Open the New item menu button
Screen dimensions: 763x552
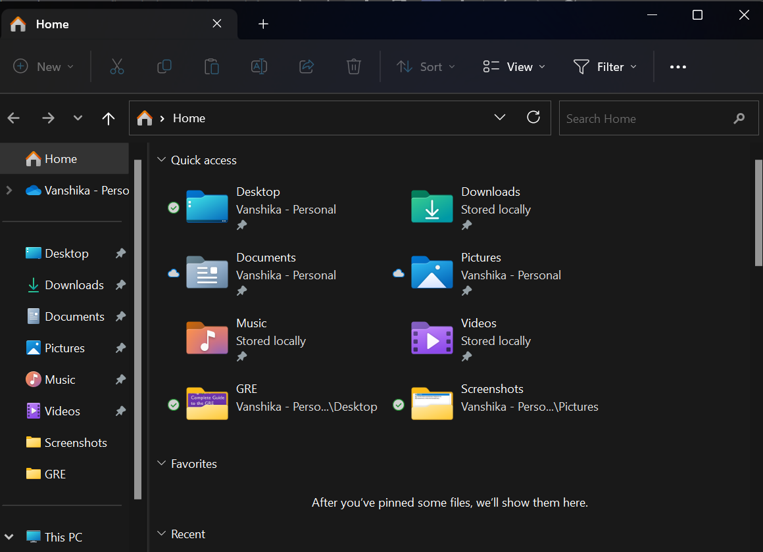pyautogui.click(x=43, y=66)
